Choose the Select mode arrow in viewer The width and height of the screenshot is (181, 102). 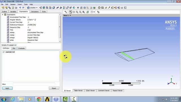[66, 12]
